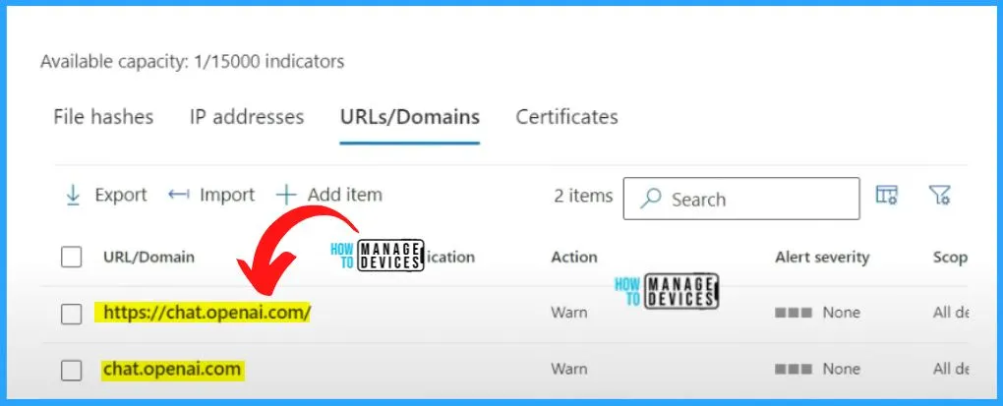Image resolution: width=1003 pixels, height=406 pixels.
Task: Open the Certificates tab
Action: pos(566,117)
